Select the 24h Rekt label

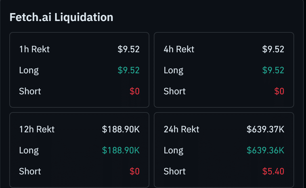point(181,129)
